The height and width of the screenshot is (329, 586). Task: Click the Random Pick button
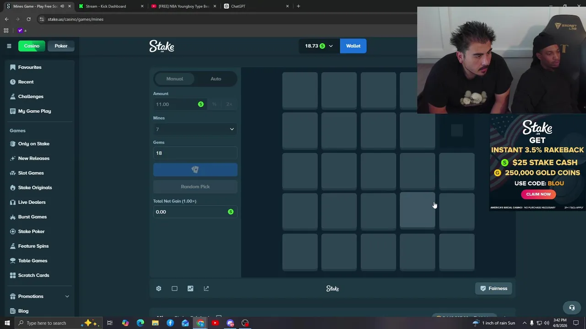click(195, 186)
